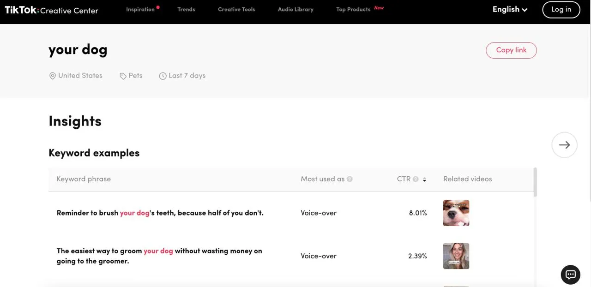Screen dimensions: 591x287
Task: Open the groomer woman video thumbnail
Action: tap(456, 256)
